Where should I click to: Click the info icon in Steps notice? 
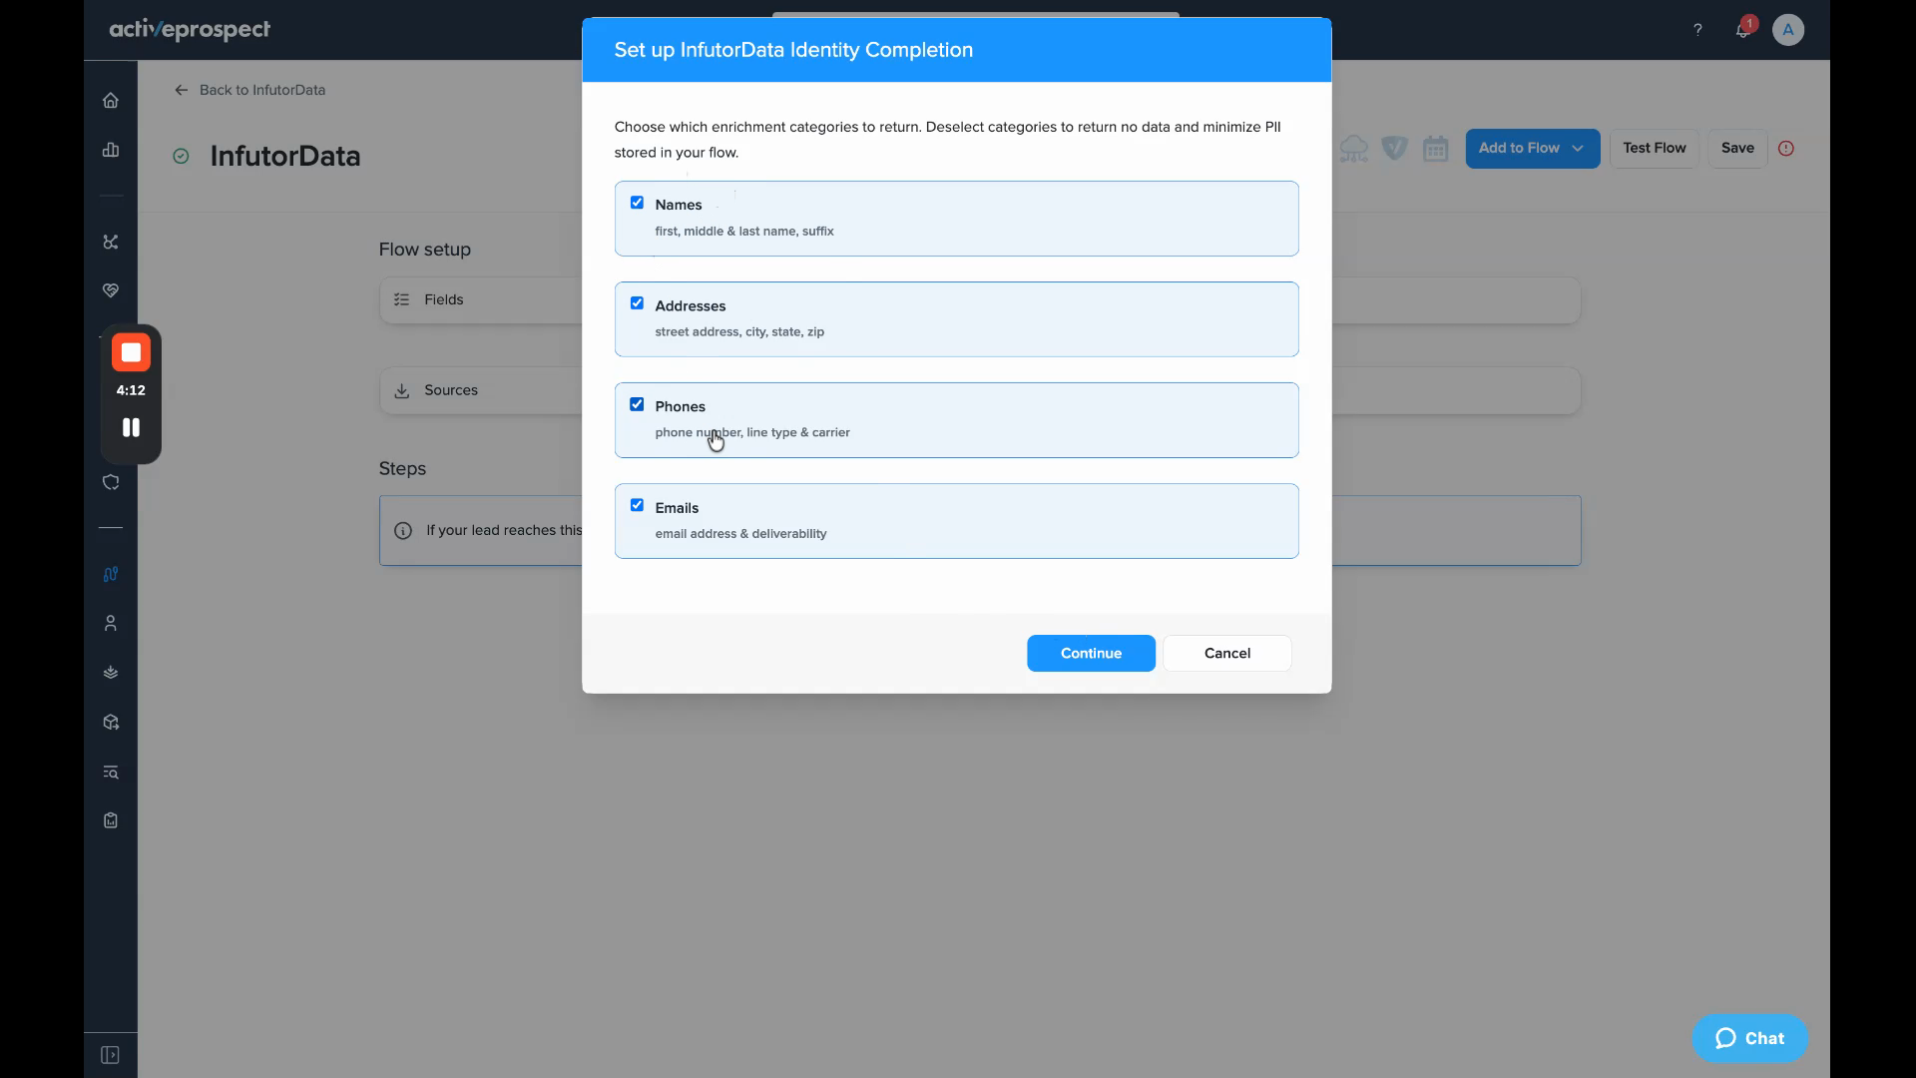[x=403, y=531]
